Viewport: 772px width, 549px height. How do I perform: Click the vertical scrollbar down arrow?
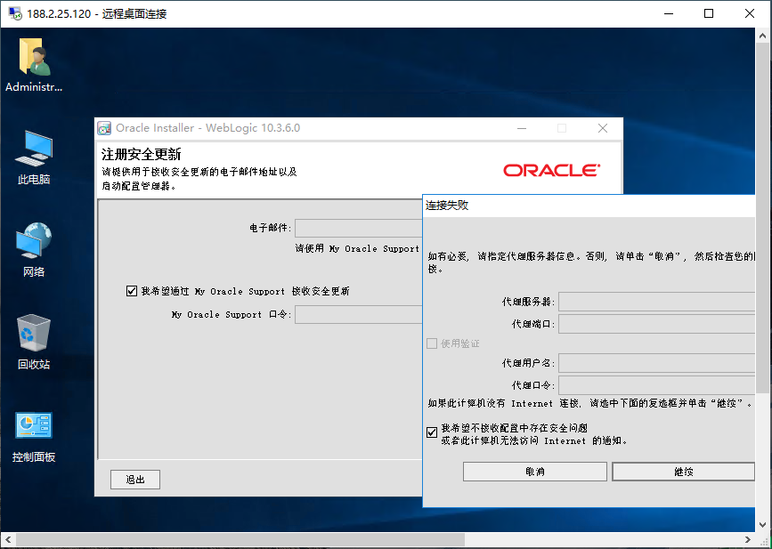762,524
